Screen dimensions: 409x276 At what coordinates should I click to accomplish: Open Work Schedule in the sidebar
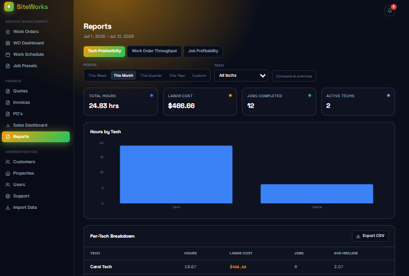pos(35,55)
